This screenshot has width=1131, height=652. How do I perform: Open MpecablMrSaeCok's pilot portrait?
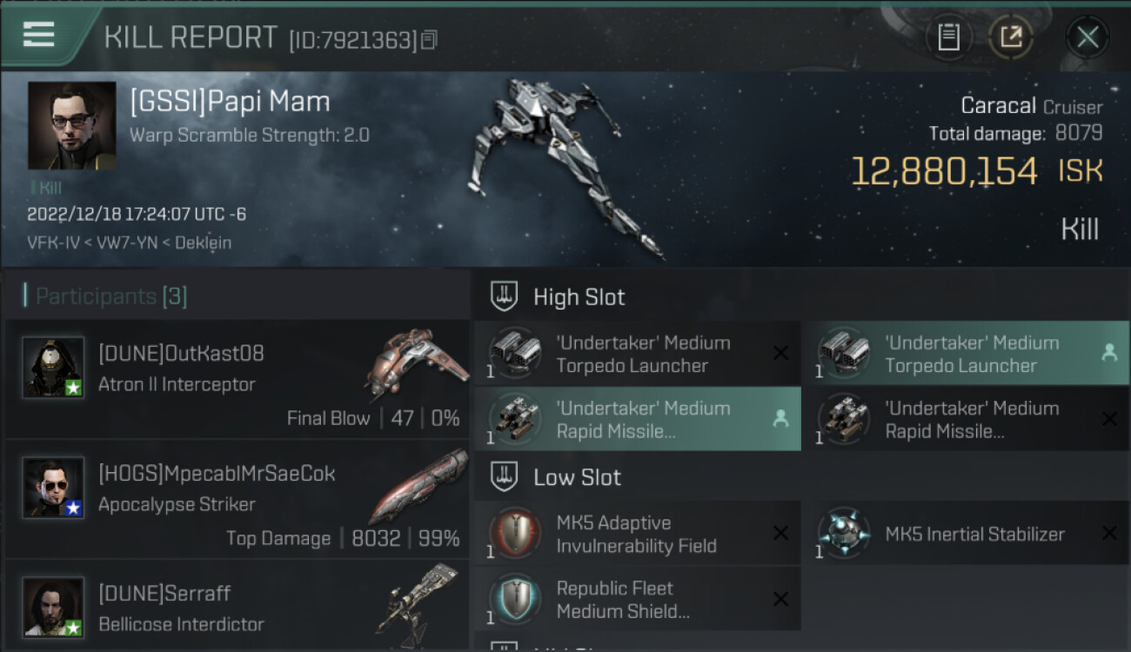(x=53, y=488)
